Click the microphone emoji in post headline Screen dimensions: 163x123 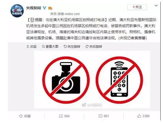pos(32,20)
